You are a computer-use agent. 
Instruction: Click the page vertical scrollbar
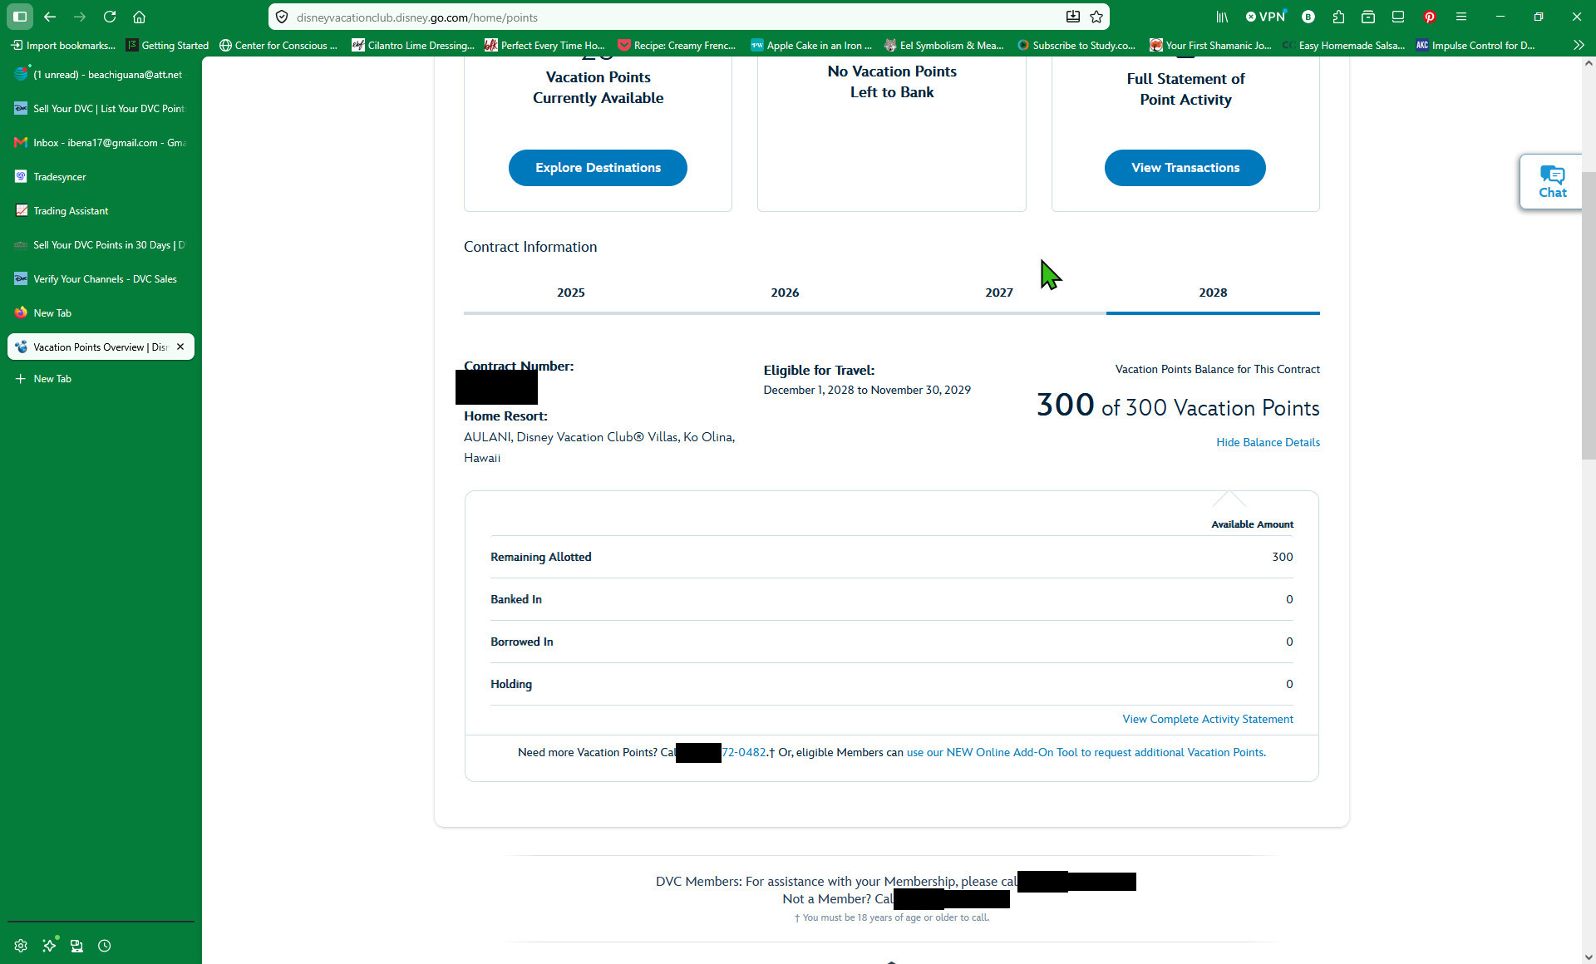coord(1589,316)
